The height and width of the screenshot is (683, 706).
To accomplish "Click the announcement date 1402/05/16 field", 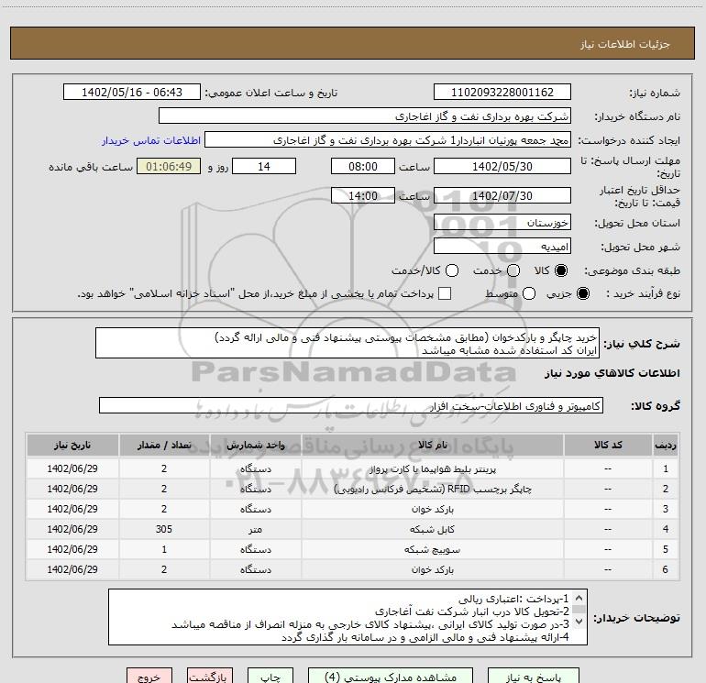I will [x=131, y=92].
